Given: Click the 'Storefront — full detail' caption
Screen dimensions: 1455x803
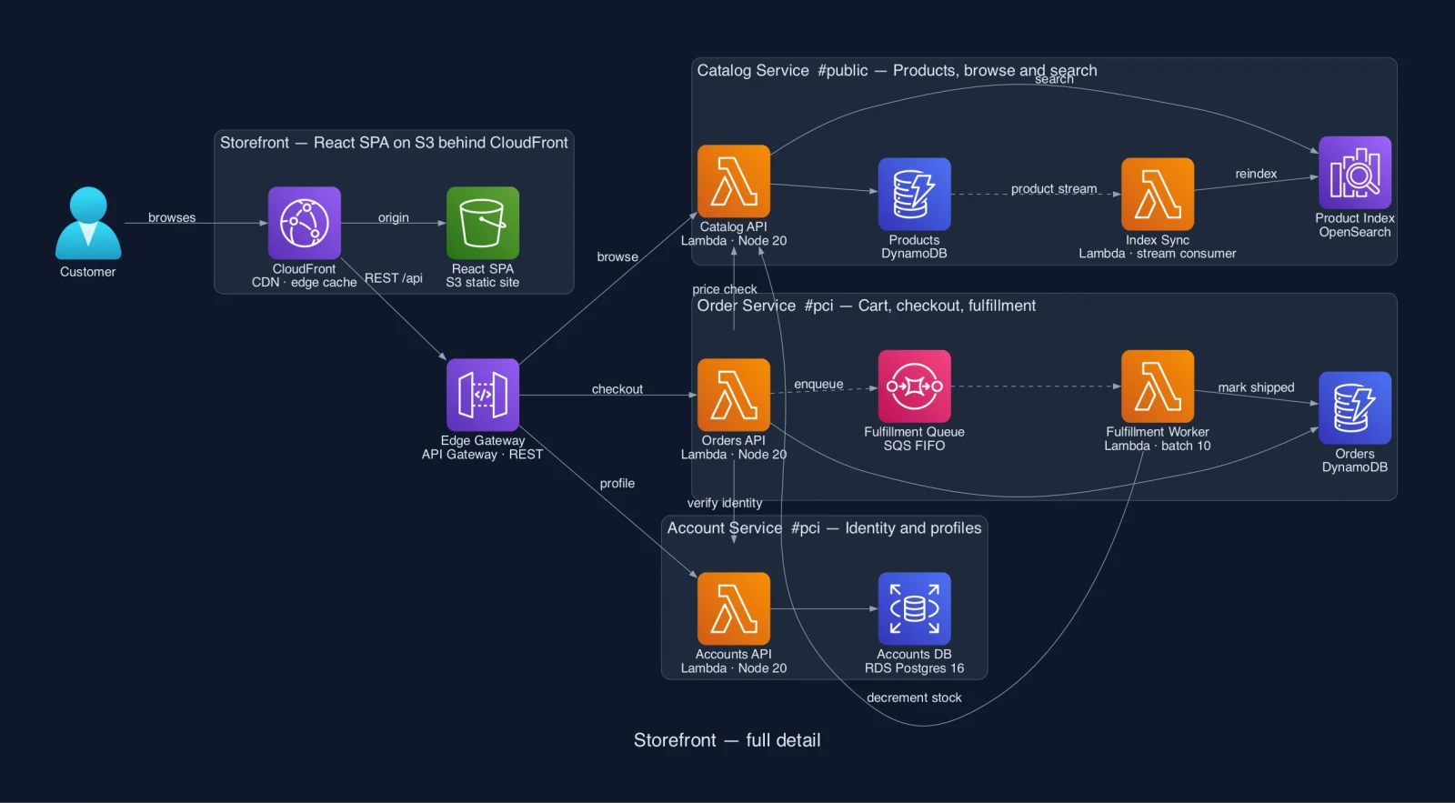Looking at the screenshot, I should 727,740.
